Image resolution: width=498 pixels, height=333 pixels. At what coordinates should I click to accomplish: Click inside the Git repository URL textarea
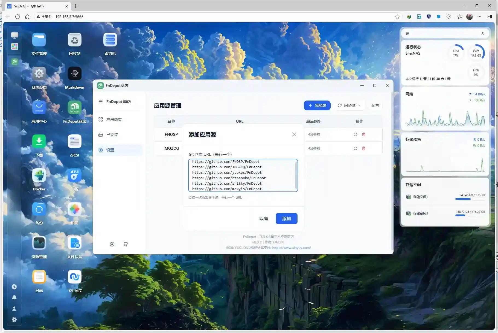(243, 175)
